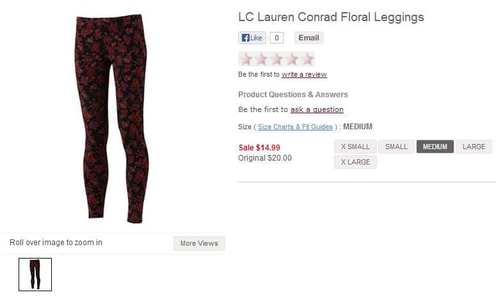The height and width of the screenshot is (304, 496).
Task: Click the LC Lauren Conrad Floral Leggings title
Action: (331, 17)
